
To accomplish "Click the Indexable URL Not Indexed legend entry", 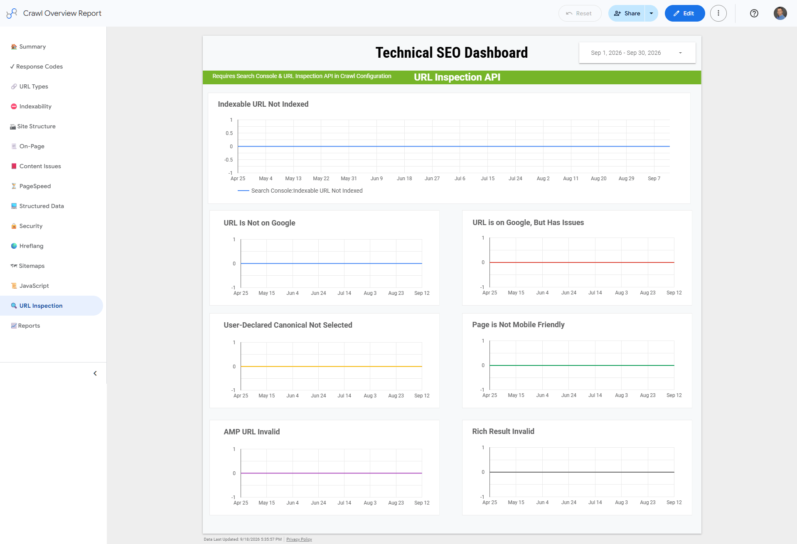I will pyautogui.click(x=300, y=191).
